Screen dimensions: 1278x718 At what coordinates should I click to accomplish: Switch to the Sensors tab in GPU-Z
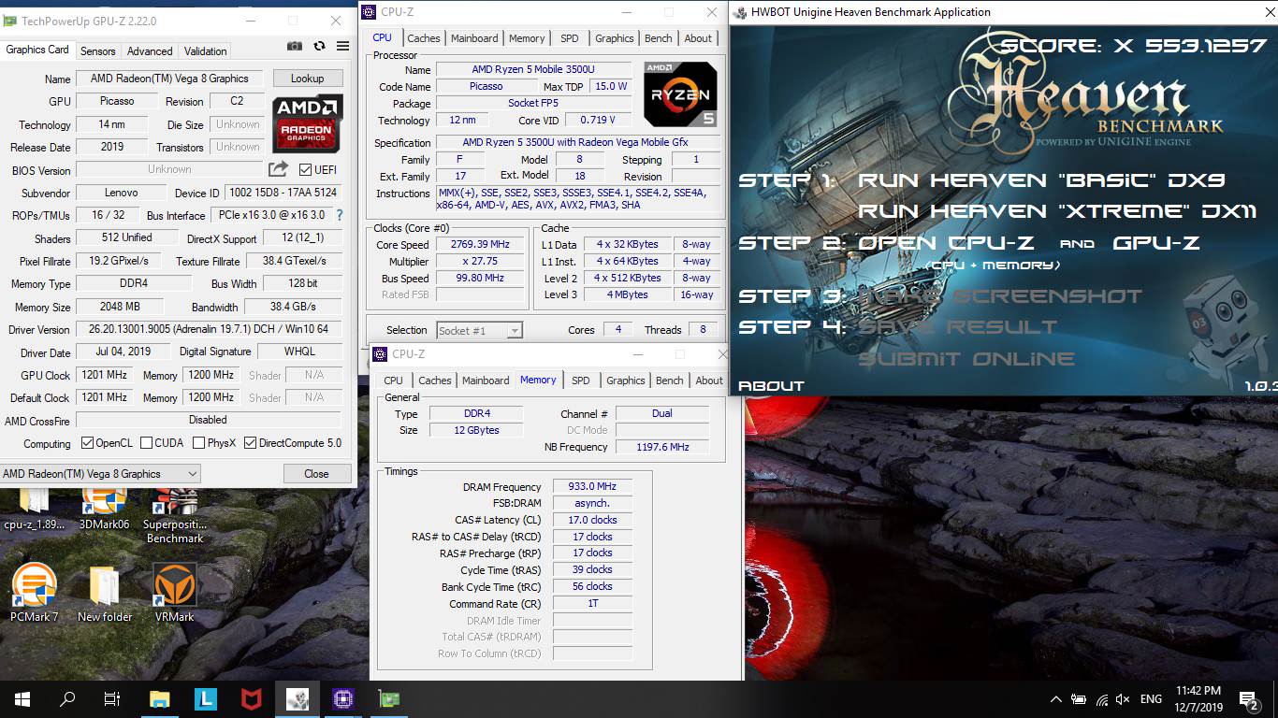[98, 51]
